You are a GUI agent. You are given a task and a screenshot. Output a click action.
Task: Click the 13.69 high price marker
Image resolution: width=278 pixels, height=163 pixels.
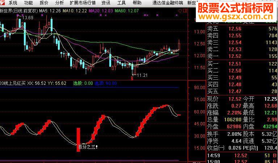click(28, 17)
